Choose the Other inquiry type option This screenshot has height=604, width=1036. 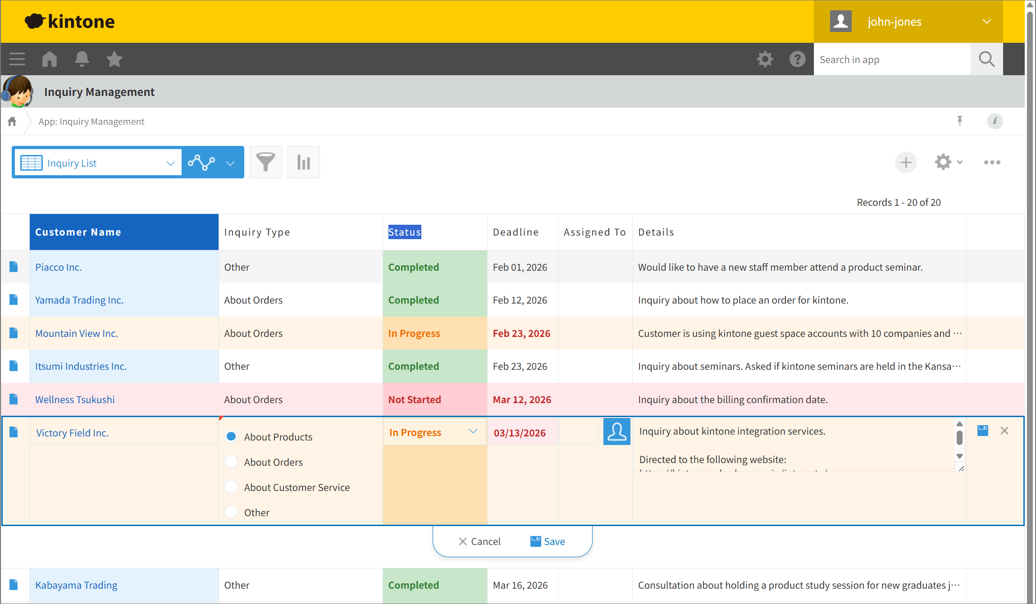(231, 512)
